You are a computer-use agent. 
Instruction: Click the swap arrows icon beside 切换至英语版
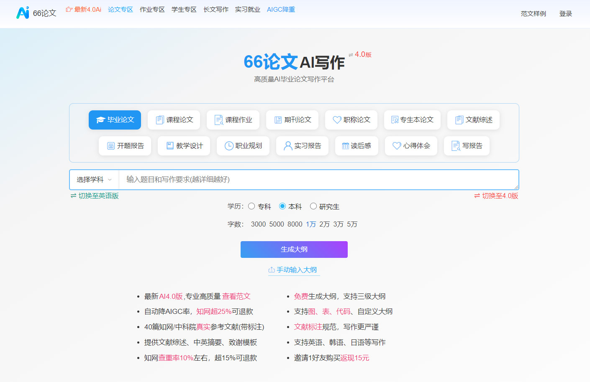[x=74, y=196]
